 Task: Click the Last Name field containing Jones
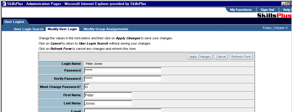[108, 103]
